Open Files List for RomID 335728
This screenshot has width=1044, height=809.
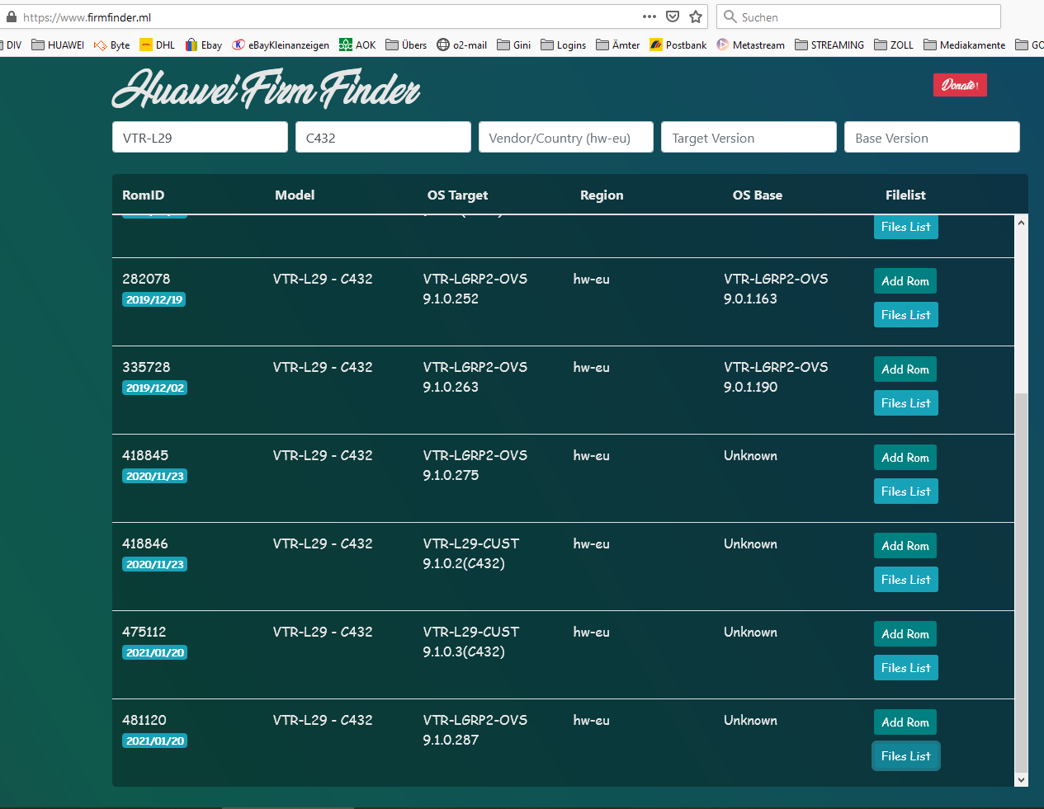[x=906, y=403]
